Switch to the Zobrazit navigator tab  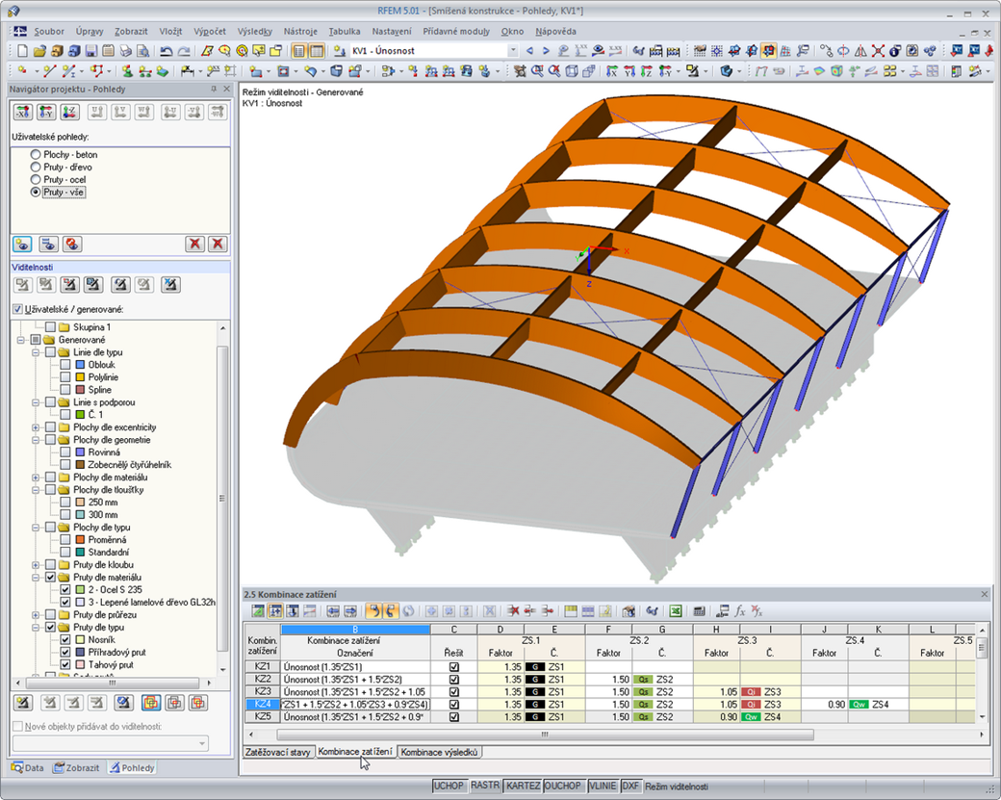point(77,768)
